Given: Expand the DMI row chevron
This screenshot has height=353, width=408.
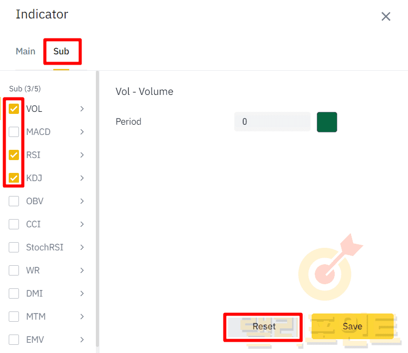Looking at the screenshot, I should pyautogui.click(x=82, y=293).
